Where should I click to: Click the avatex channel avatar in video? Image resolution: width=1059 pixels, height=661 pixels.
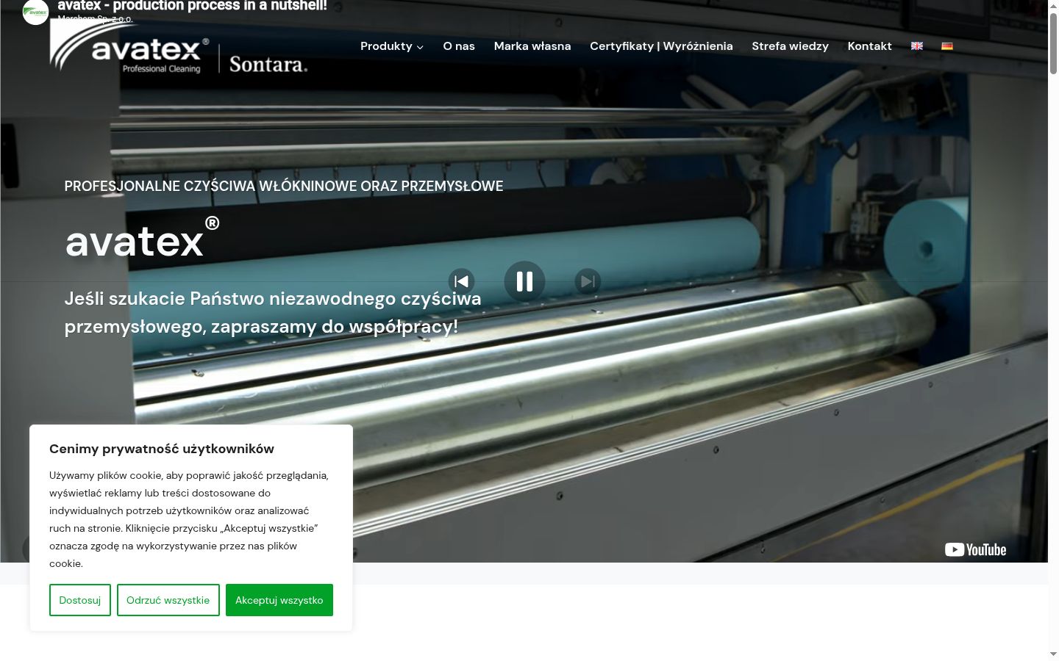35,12
